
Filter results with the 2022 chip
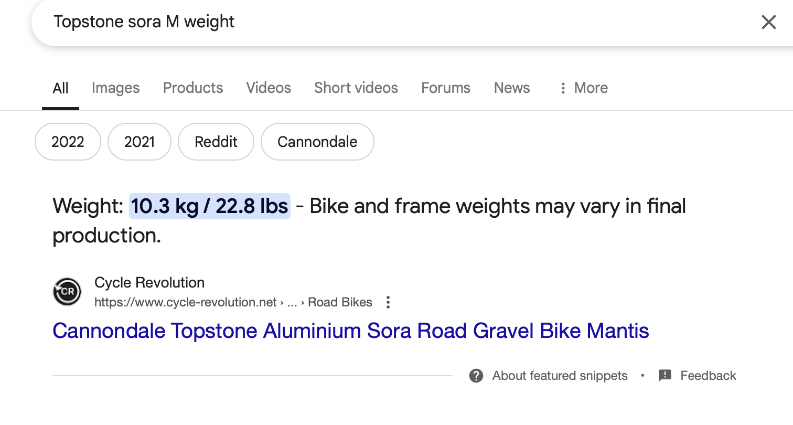click(x=68, y=142)
